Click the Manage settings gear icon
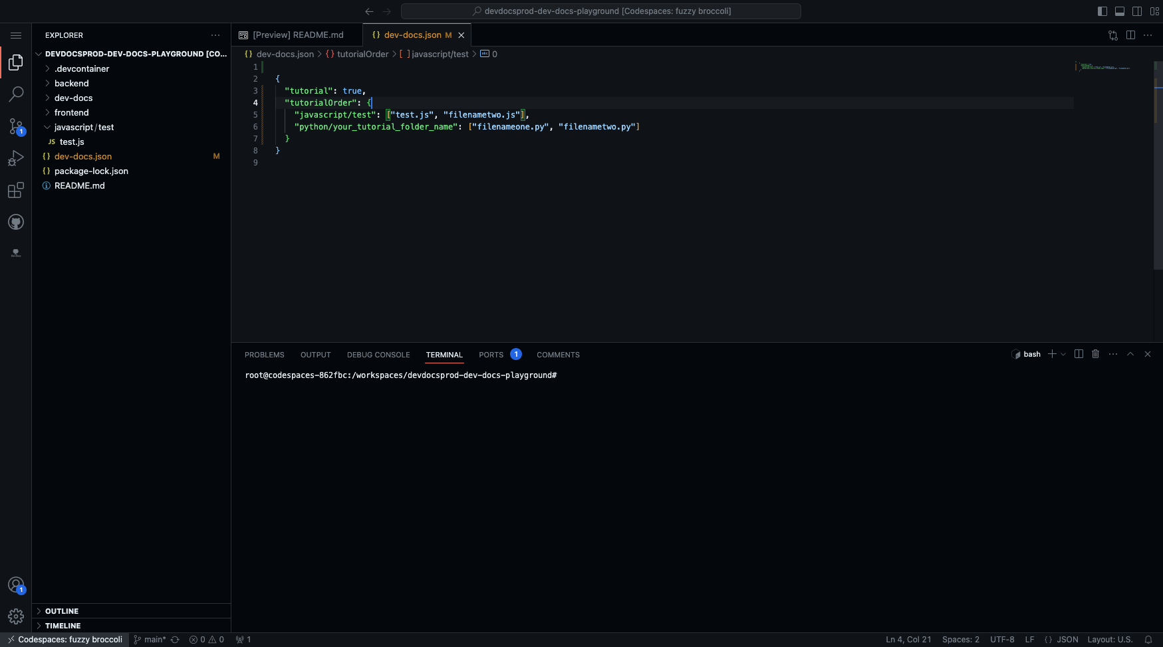Viewport: 1163px width, 647px height. pyautogui.click(x=16, y=616)
